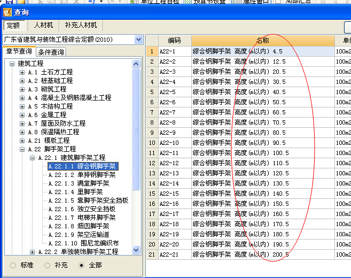Screen dimensions: 351x278
Task: Collapse A.22.1 建筑脚手架工程 node
Action: coord(32,158)
